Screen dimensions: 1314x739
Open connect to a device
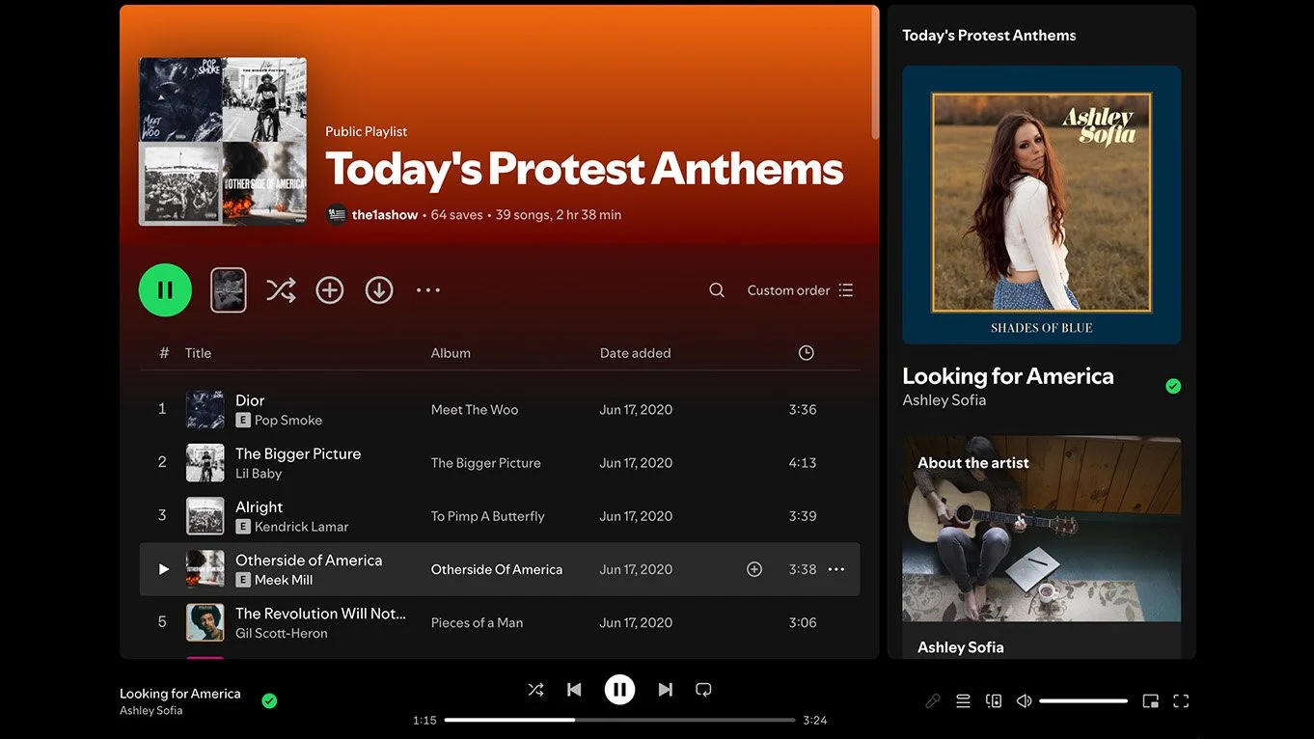tap(994, 701)
